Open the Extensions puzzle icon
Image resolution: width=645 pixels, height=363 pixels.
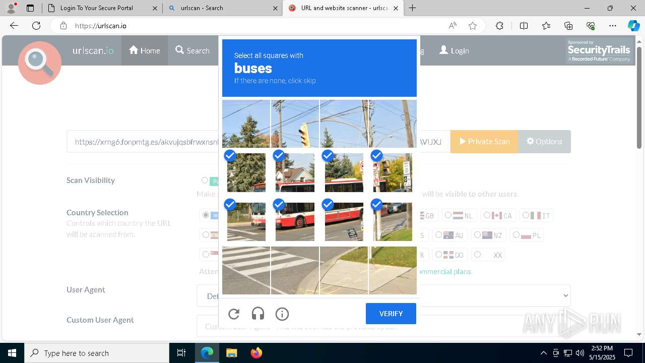coord(499,26)
